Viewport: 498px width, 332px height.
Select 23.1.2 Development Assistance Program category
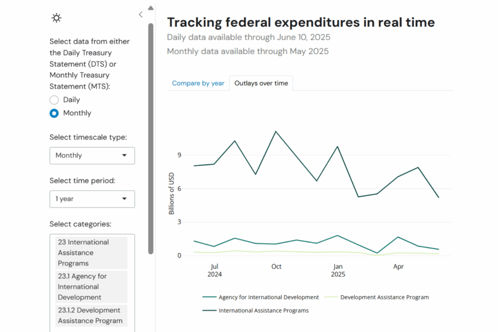(91, 315)
